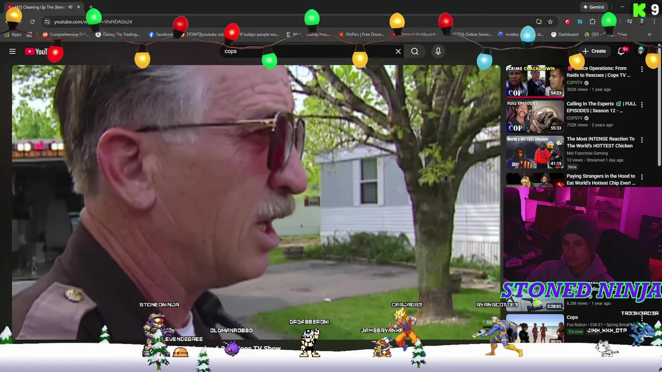The height and width of the screenshot is (372, 662).
Task: Close the 'Cleaning Up The Street' tab
Action: point(79,7)
